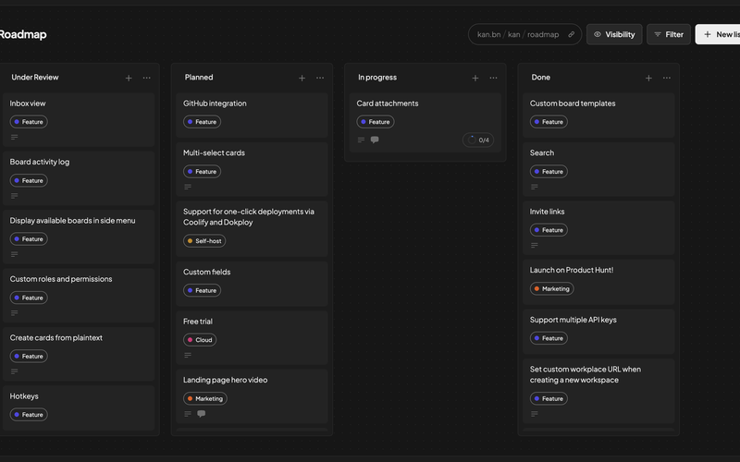740x462 pixels.
Task: Open the Invite links card
Action: (x=598, y=227)
